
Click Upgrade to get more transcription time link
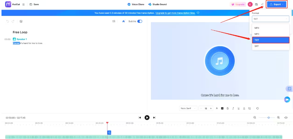coord(175,13)
